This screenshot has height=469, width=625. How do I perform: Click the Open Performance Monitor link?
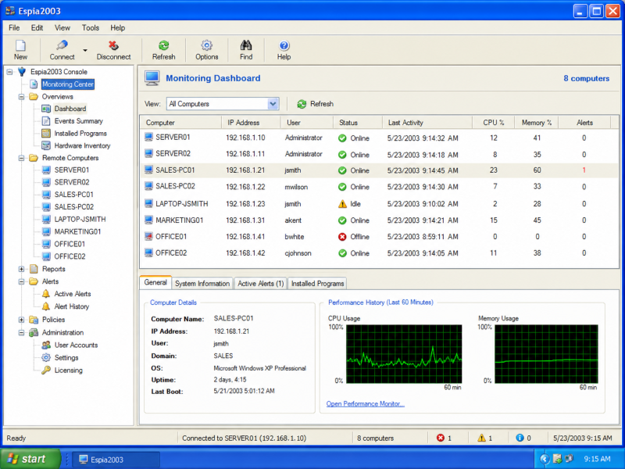click(x=365, y=403)
